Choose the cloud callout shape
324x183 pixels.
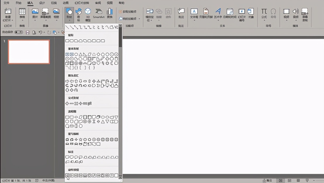pyautogui.click(x=81, y=157)
